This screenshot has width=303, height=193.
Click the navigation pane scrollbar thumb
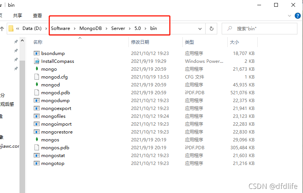[x=22, y=126]
